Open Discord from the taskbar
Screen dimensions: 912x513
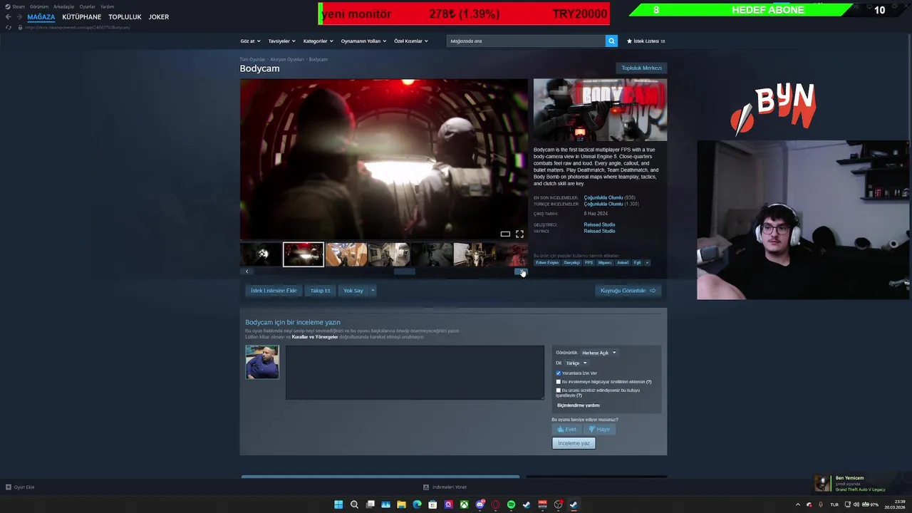[x=480, y=504]
